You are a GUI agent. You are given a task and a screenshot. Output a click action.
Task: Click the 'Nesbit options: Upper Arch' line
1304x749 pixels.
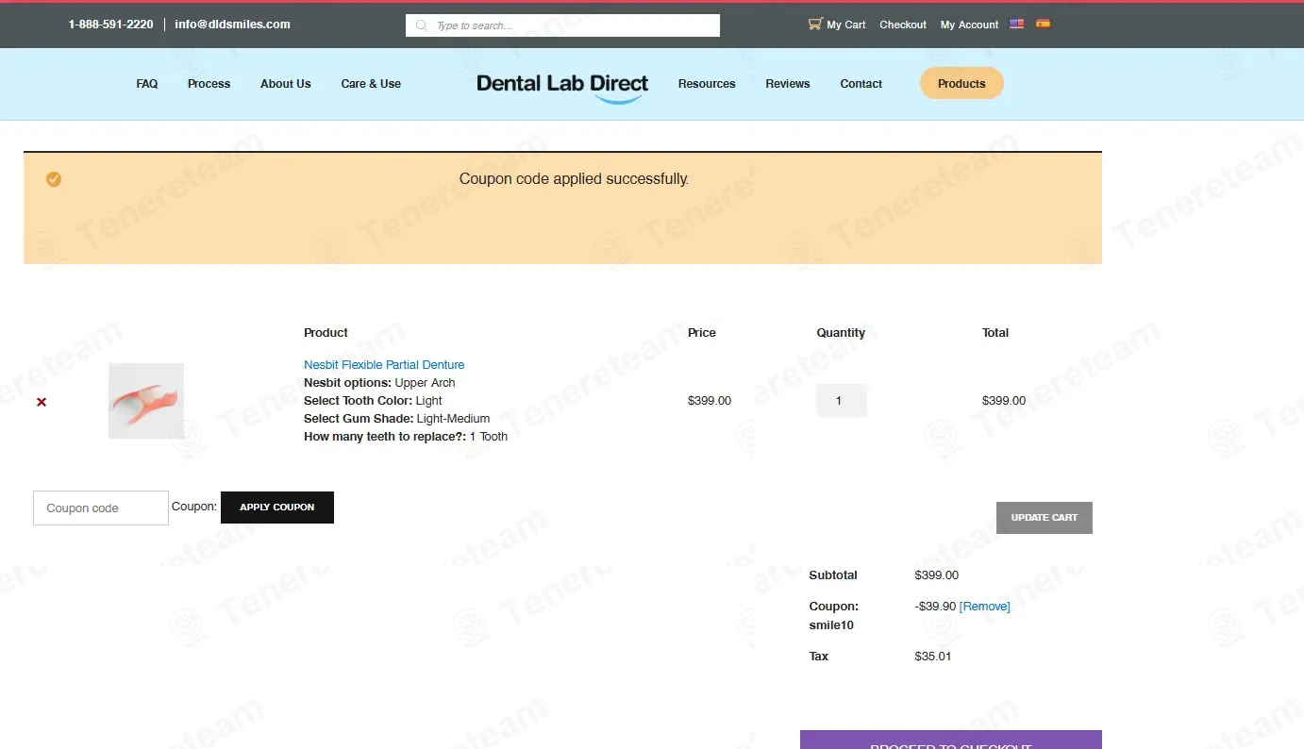click(x=379, y=383)
